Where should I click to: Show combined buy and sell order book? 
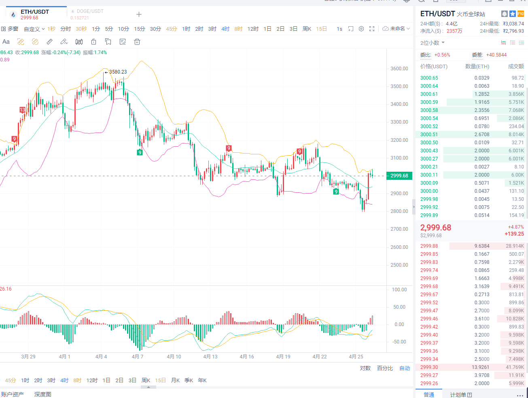click(503, 43)
